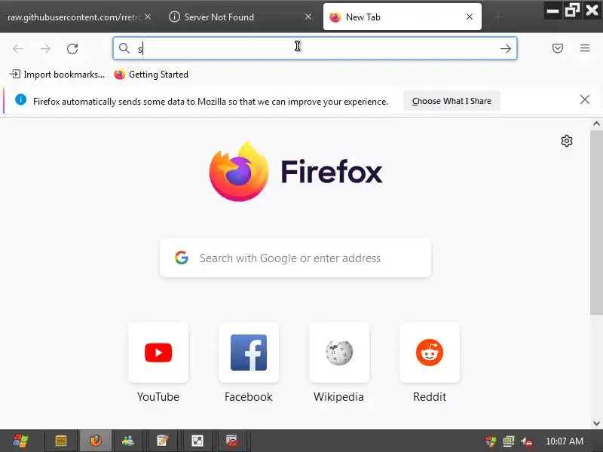Minimize the Firefox window
The height and width of the screenshot is (452, 603).
[552, 11]
